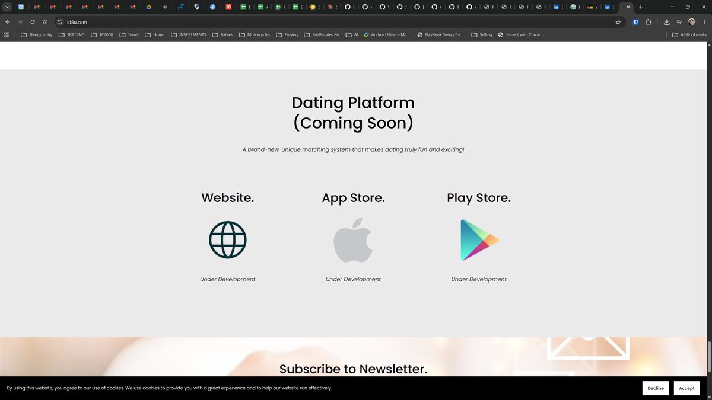Click the Subscribe to Newsletter heading
This screenshot has width=712, height=400.
click(x=353, y=369)
